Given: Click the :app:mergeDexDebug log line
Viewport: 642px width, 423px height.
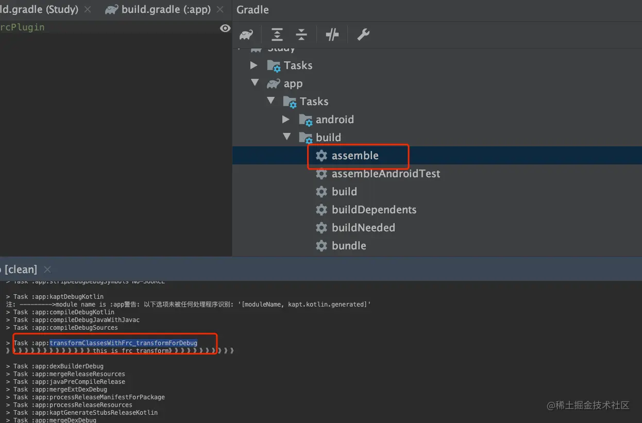Looking at the screenshot, I should click(x=51, y=420).
